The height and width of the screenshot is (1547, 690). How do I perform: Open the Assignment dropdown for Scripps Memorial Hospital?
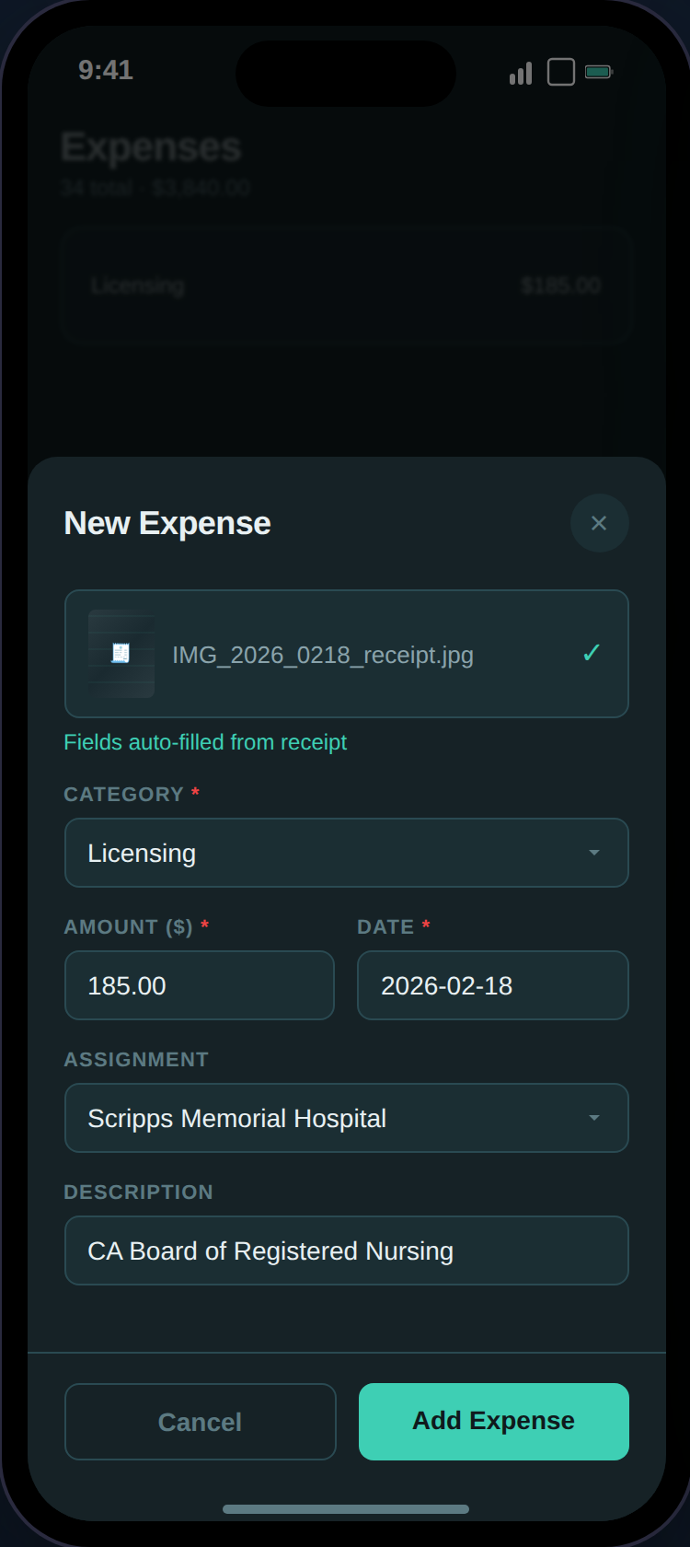(346, 1118)
